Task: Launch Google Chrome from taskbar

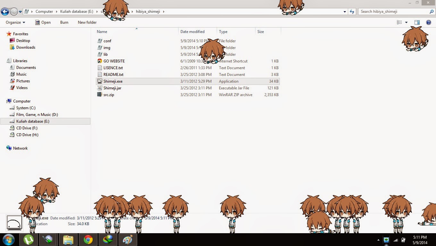Action: click(88, 240)
